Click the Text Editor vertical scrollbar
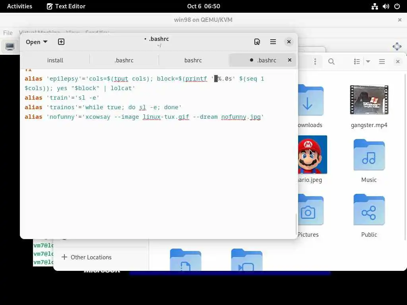Image resolution: width=407 pixels, height=305 pixels. (296, 224)
